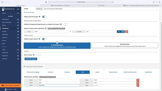Click add environment variable button
The image size is (162, 91).
click(48, 77)
